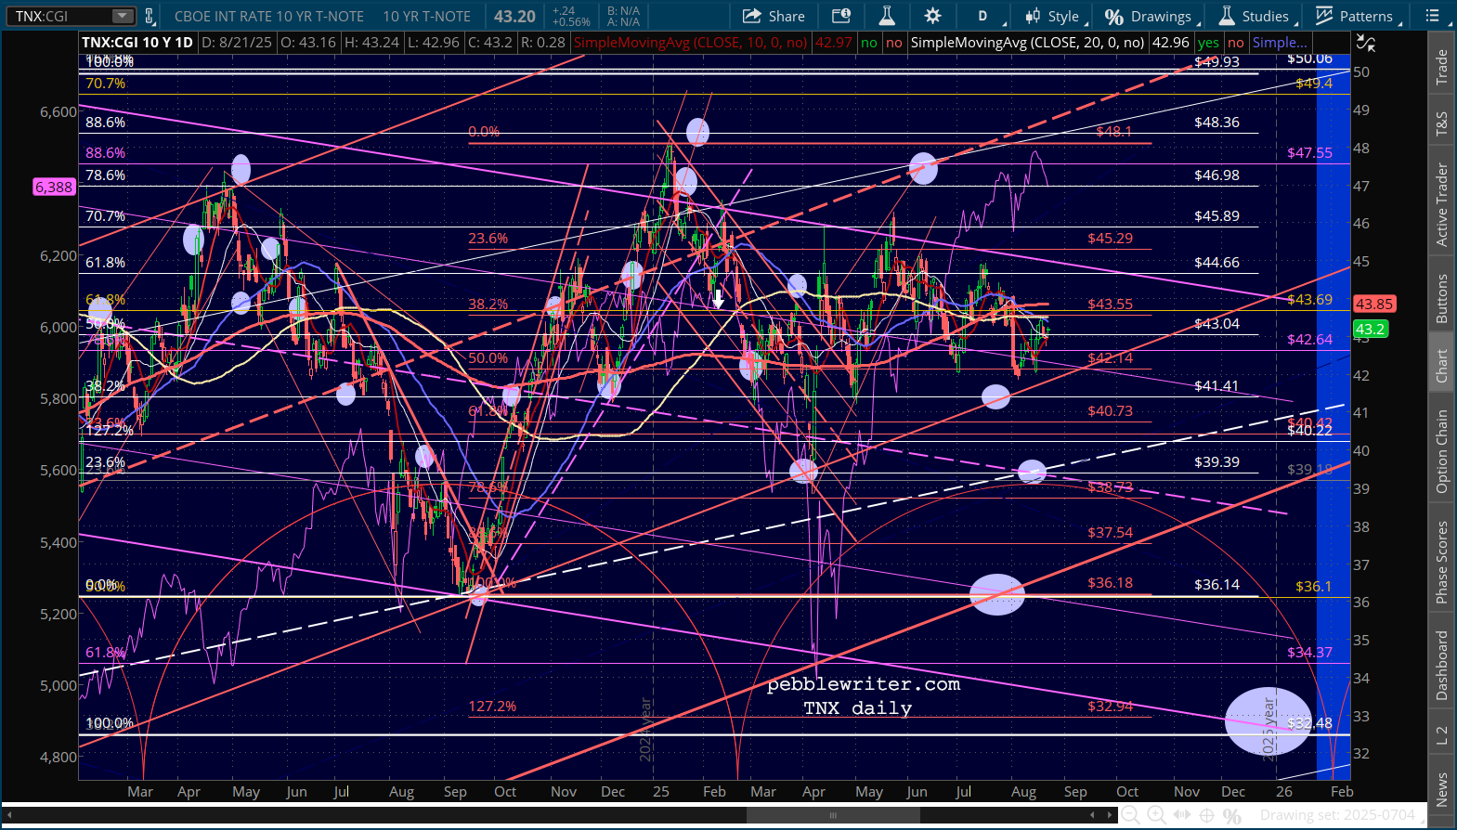Open chart settings gear icon
Image resolution: width=1457 pixels, height=830 pixels.
(x=933, y=16)
